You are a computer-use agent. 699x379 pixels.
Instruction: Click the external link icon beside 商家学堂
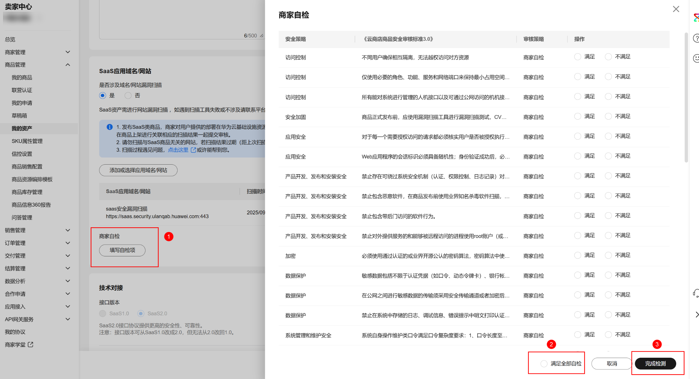point(30,345)
